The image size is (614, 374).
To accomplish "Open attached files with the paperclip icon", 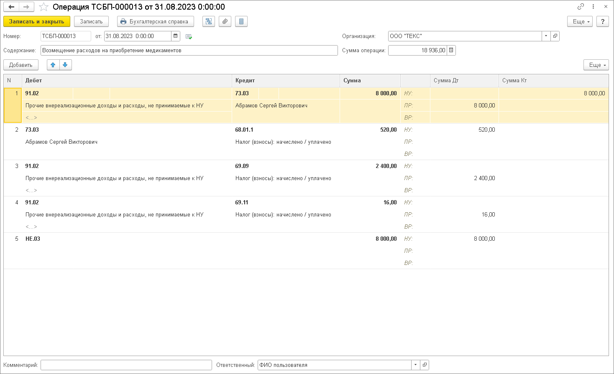I will pos(225,21).
